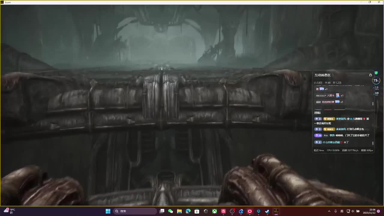This screenshot has width=384, height=216.
Task: Open Microsoft Store from the taskbar
Action: point(197,211)
